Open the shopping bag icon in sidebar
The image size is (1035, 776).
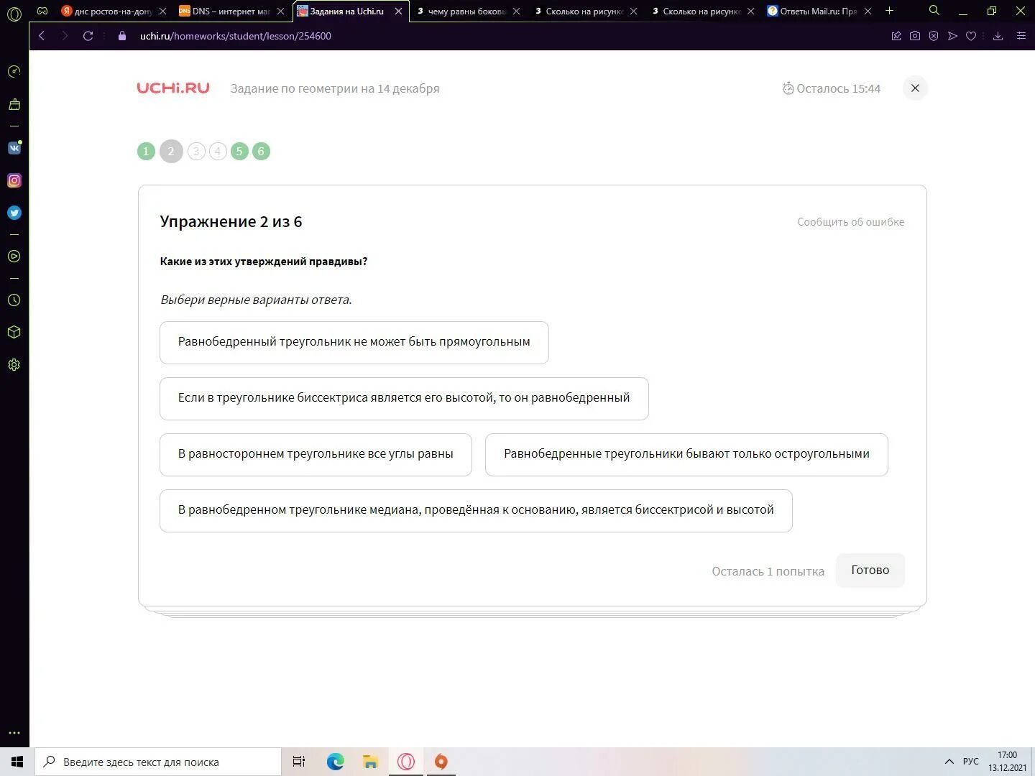[14, 105]
